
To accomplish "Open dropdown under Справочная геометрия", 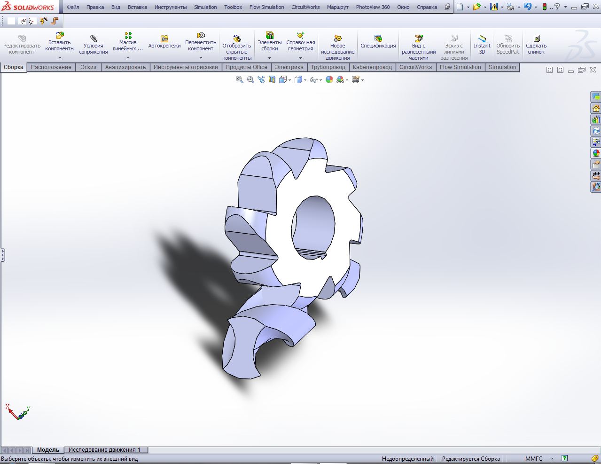I will pyautogui.click(x=301, y=58).
